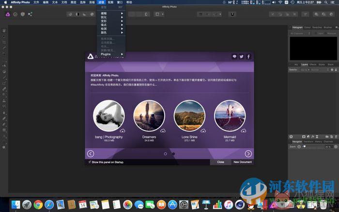339x212 pixels.
Task: Open the 编辑 menu
Action: (x=46, y=2)
